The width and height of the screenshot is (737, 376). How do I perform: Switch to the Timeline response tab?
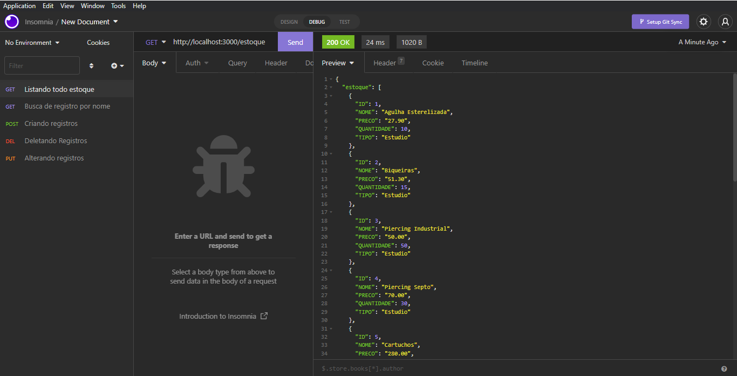point(474,63)
